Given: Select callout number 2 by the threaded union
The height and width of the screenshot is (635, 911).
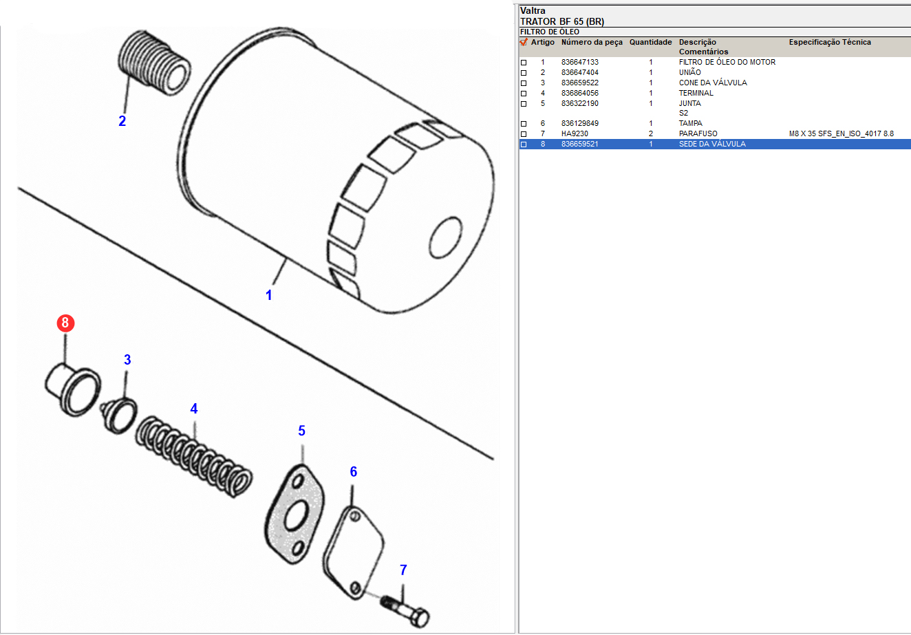Looking at the screenshot, I should 122,121.
